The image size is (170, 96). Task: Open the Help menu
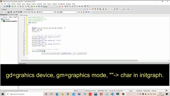tap(74, 4)
